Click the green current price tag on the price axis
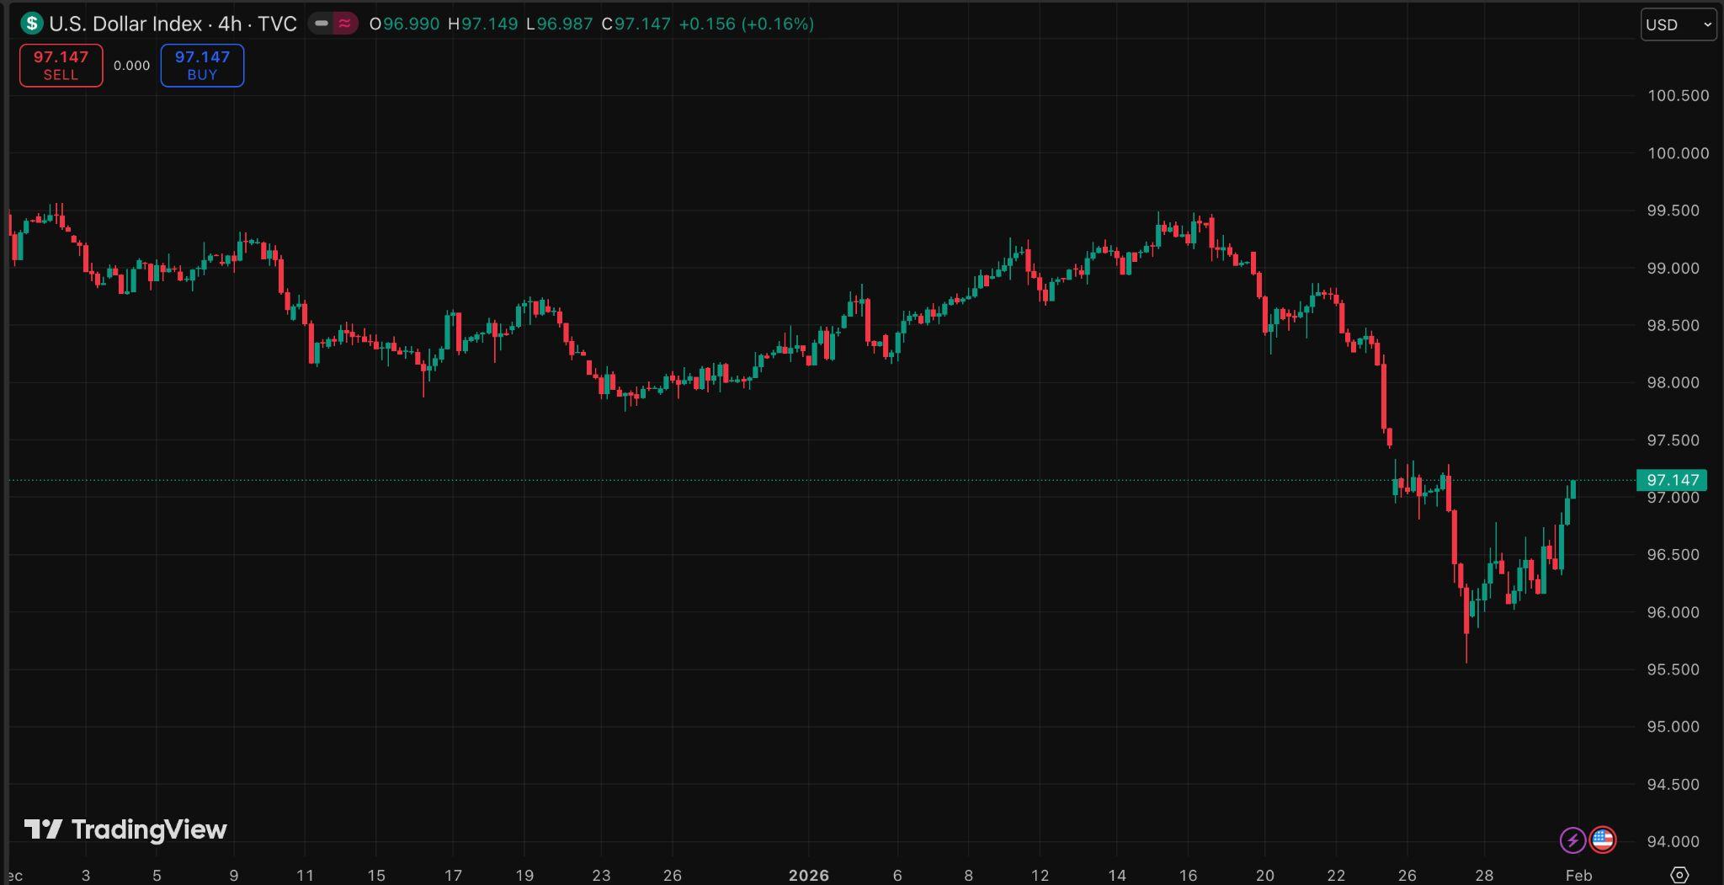The width and height of the screenshot is (1724, 885). click(1672, 480)
